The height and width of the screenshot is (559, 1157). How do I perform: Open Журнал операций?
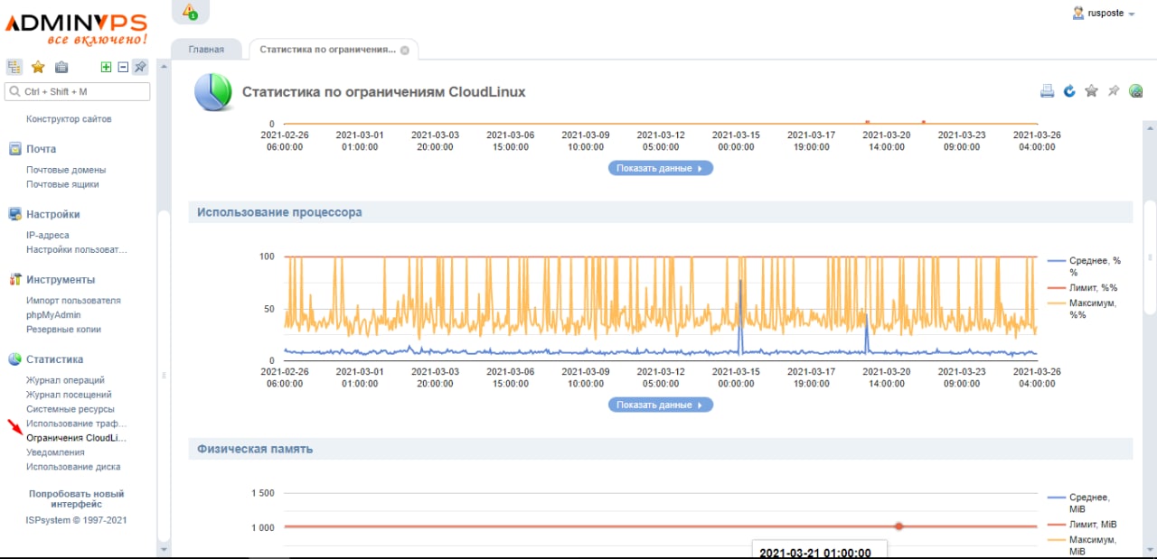65,380
